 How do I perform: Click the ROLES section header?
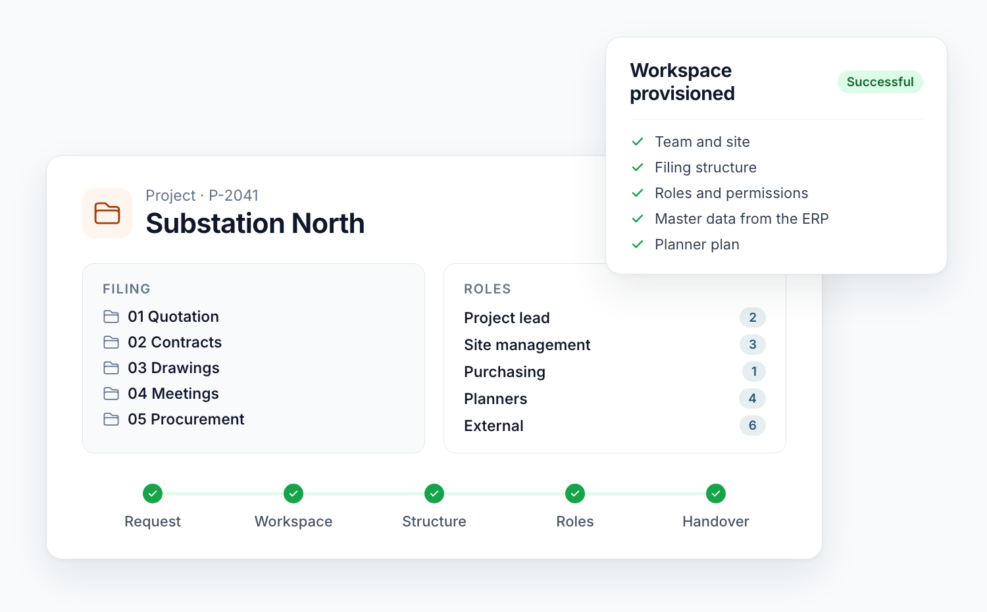[x=488, y=289]
